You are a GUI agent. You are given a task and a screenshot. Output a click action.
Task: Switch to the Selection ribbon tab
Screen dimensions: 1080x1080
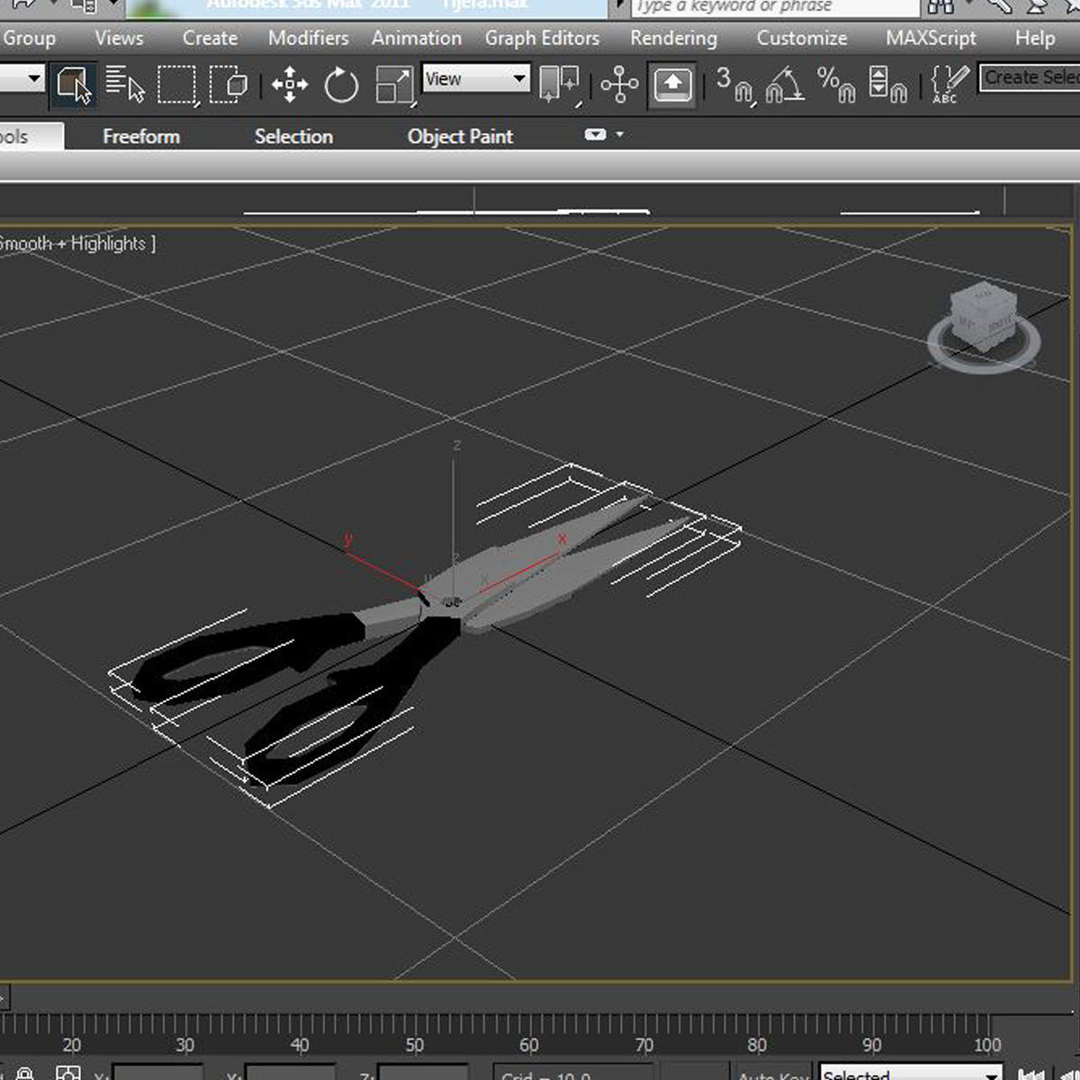coord(293,136)
